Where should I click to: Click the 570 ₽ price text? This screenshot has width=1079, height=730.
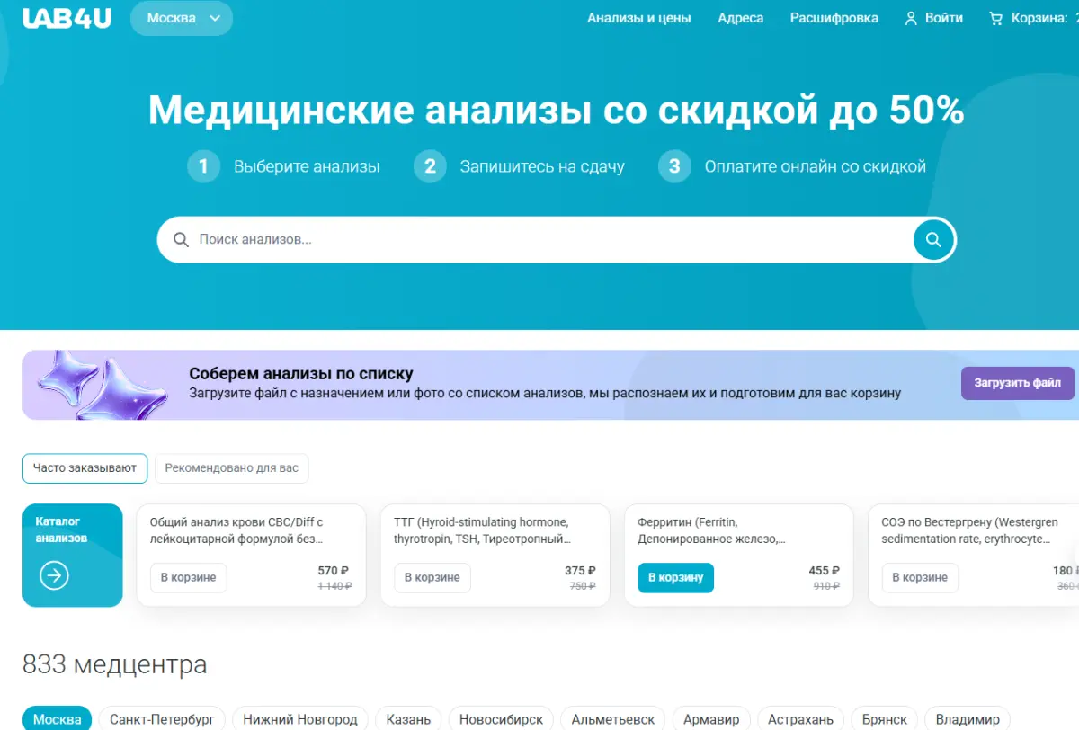[x=333, y=571]
